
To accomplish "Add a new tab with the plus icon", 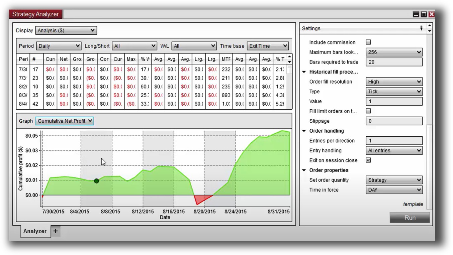I will [x=56, y=231].
